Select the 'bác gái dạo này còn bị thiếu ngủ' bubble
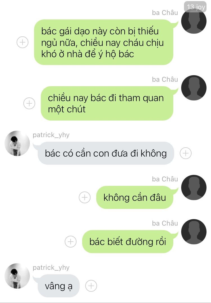The height and width of the screenshot is (303, 211). click(x=104, y=42)
